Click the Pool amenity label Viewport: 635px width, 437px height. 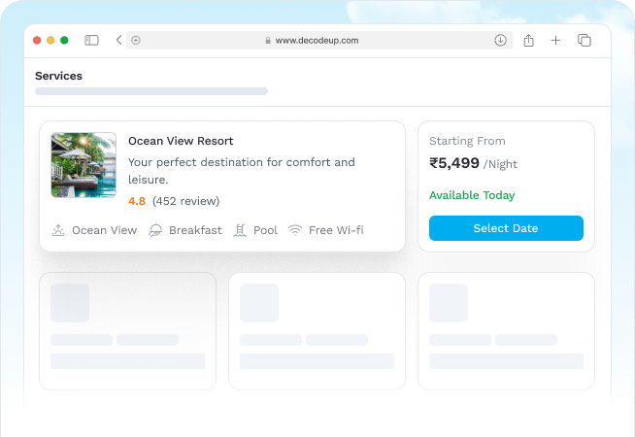click(266, 230)
